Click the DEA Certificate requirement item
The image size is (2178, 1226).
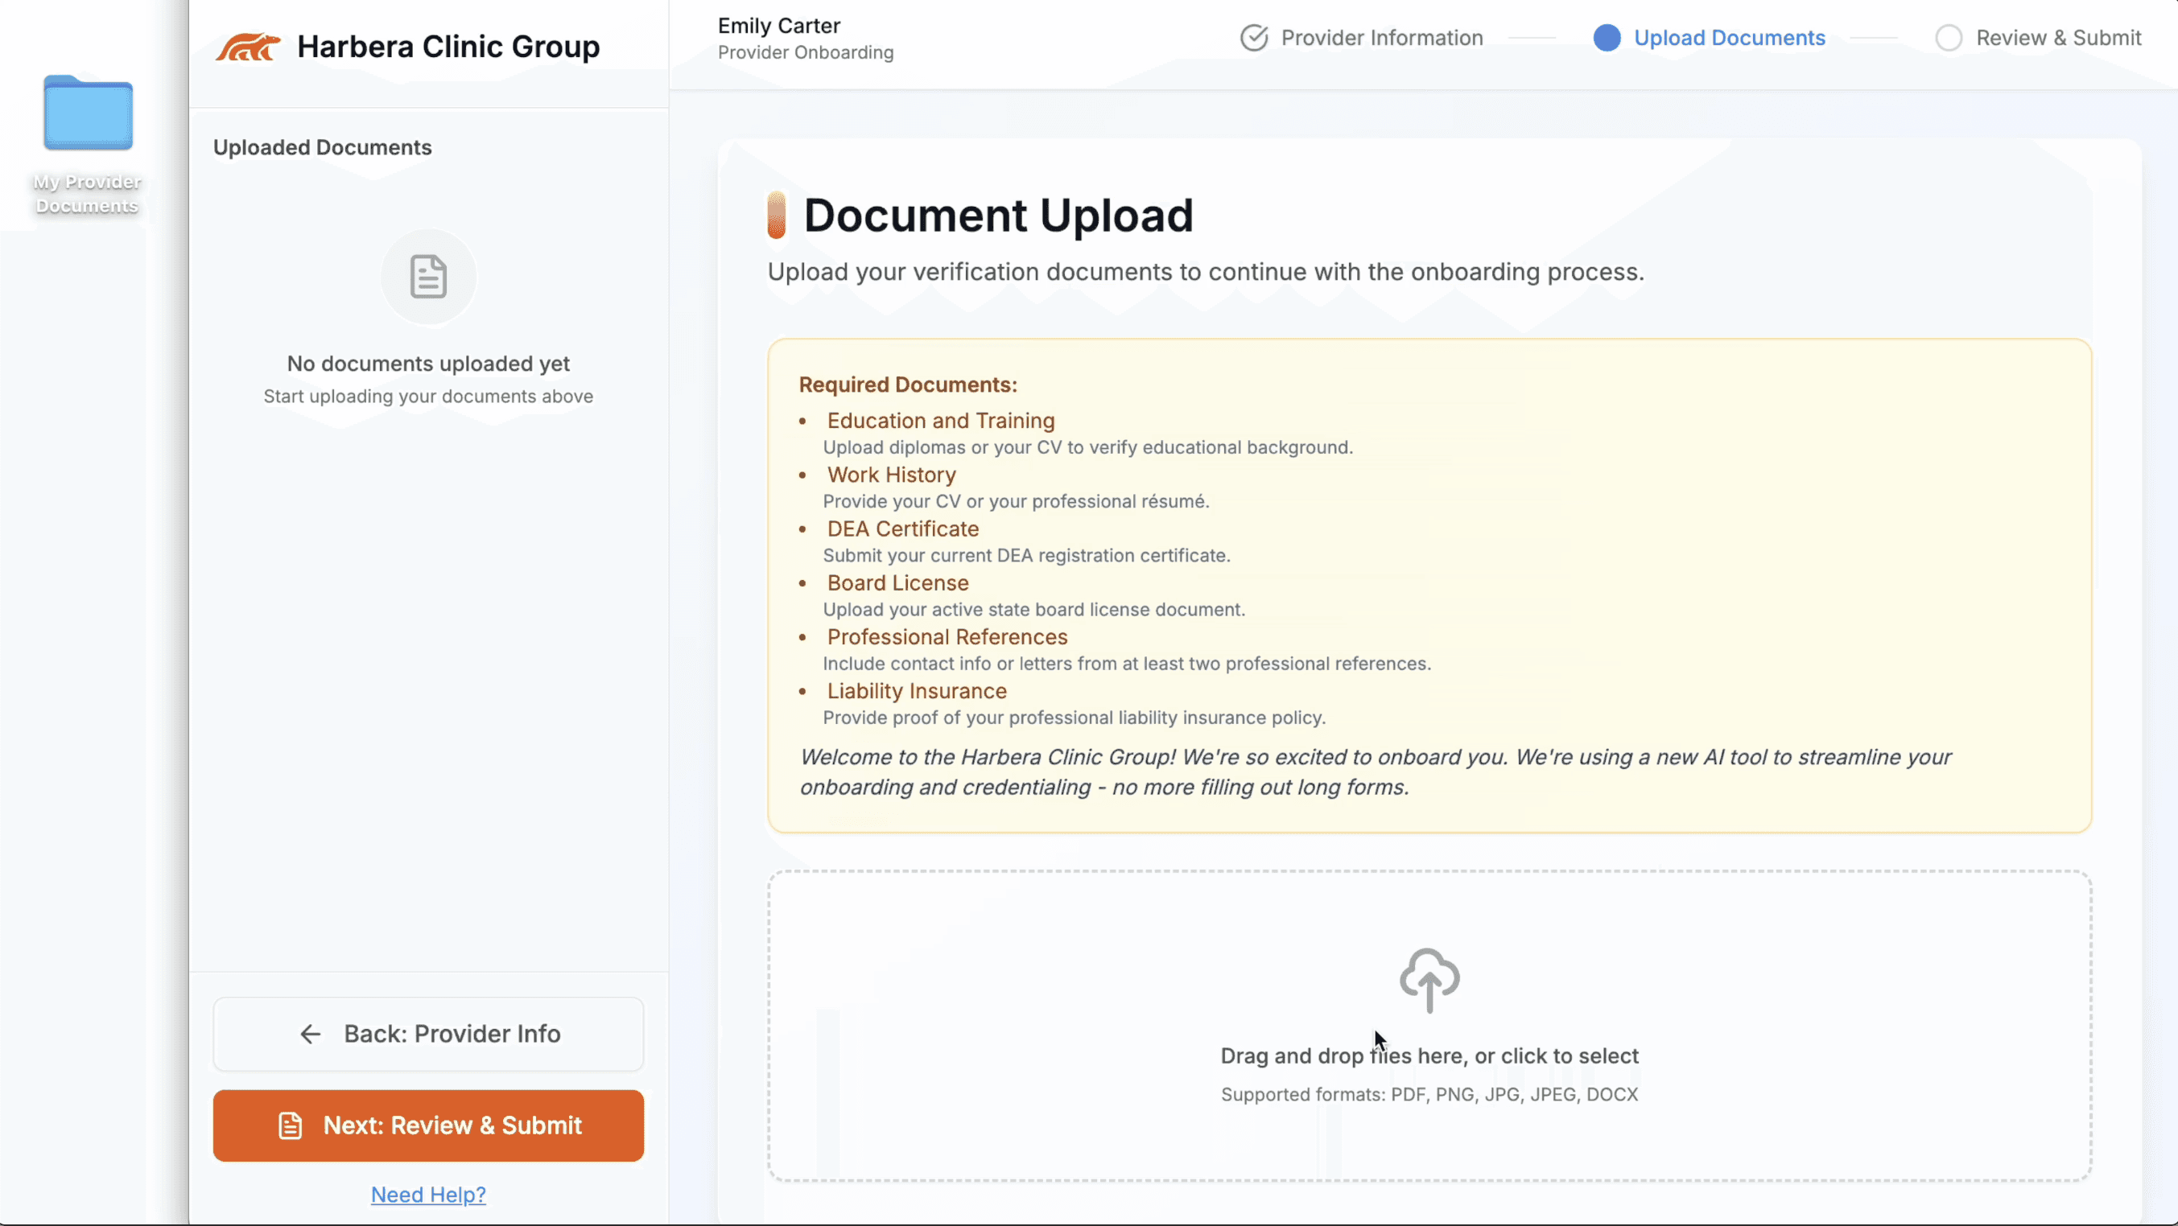pyautogui.click(x=902, y=529)
